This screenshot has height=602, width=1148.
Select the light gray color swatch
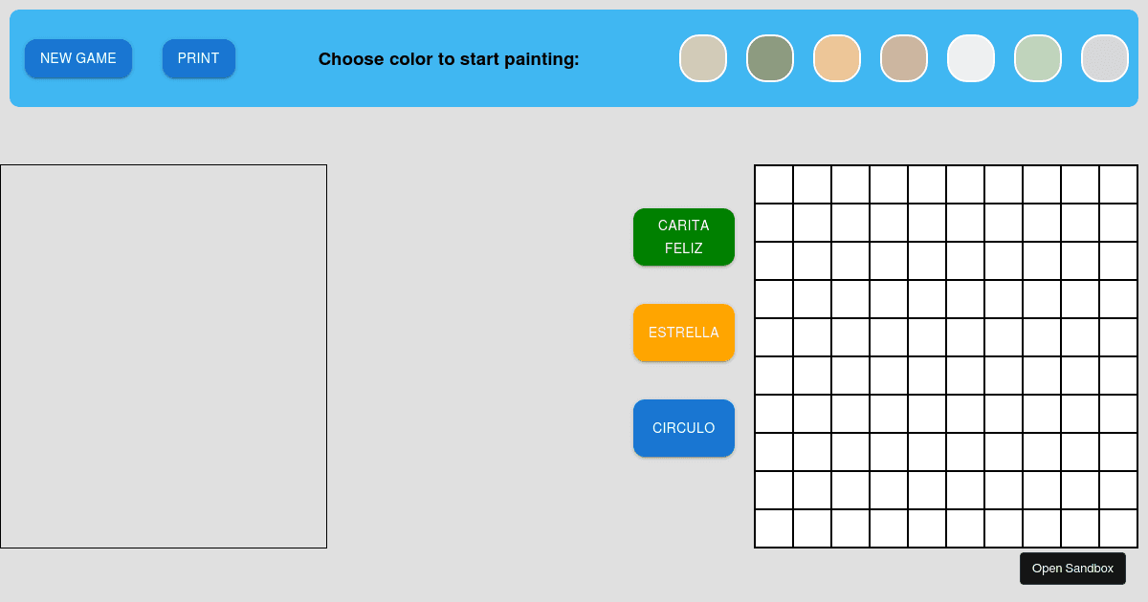[x=1105, y=58]
